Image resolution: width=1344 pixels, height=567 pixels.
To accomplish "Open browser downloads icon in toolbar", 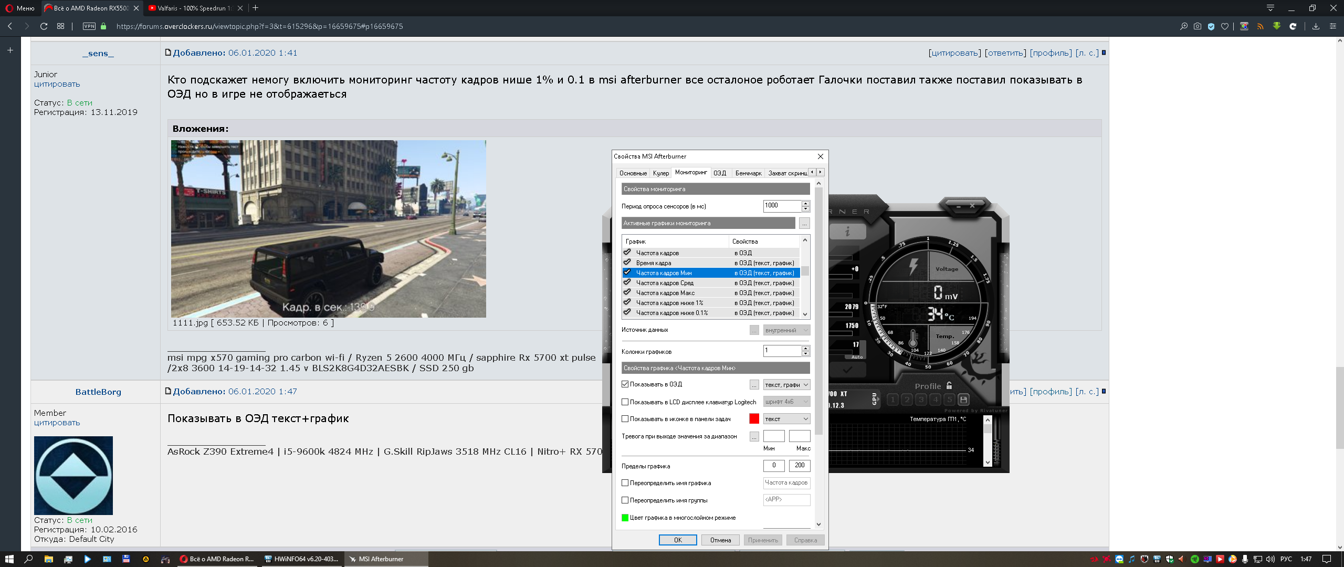I will pyautogui.click(x=1316, y=26).
